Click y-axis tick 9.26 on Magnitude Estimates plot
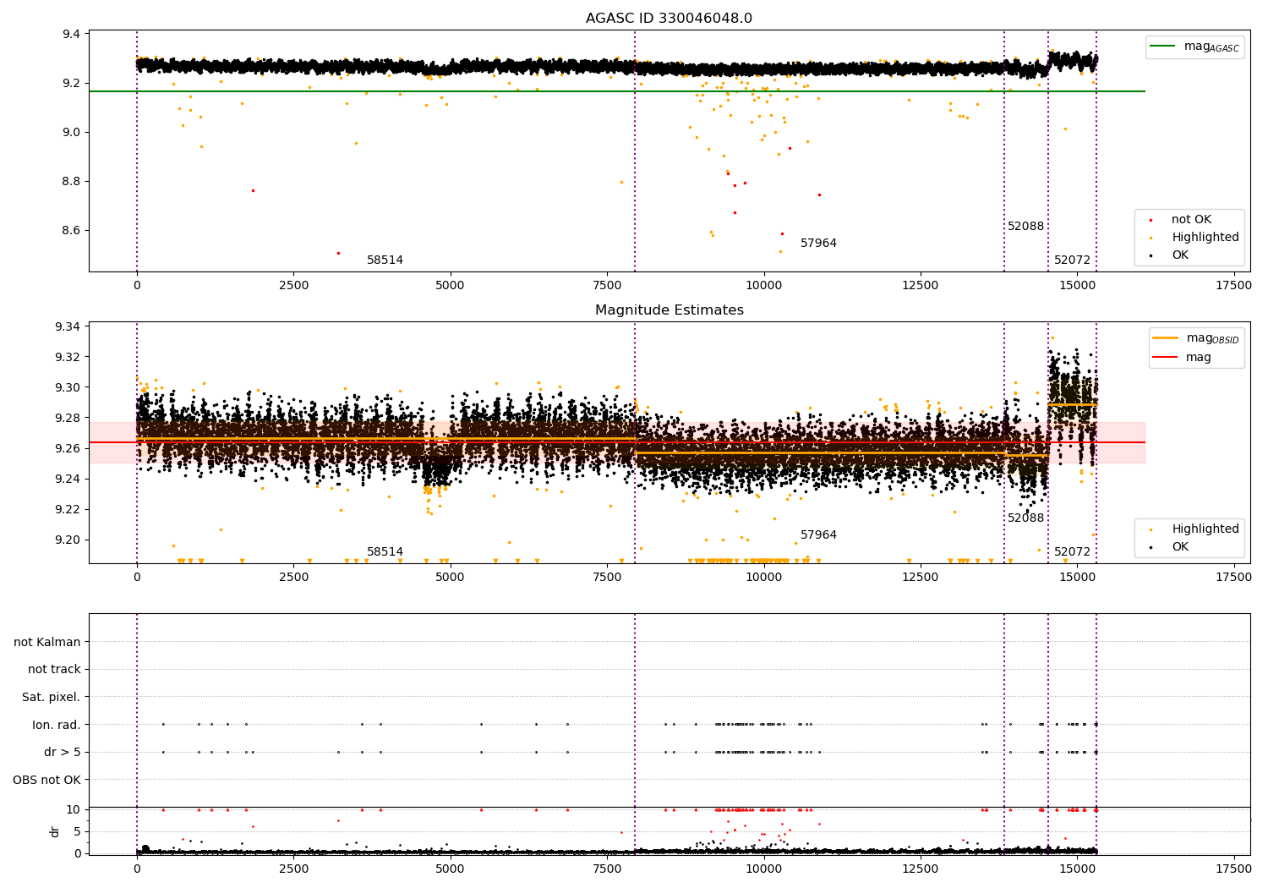Screen dimensions: 1268x888 67,449
